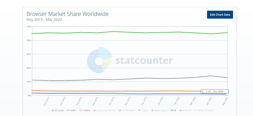Click the statcounter logo watermark

pos(130,60)
